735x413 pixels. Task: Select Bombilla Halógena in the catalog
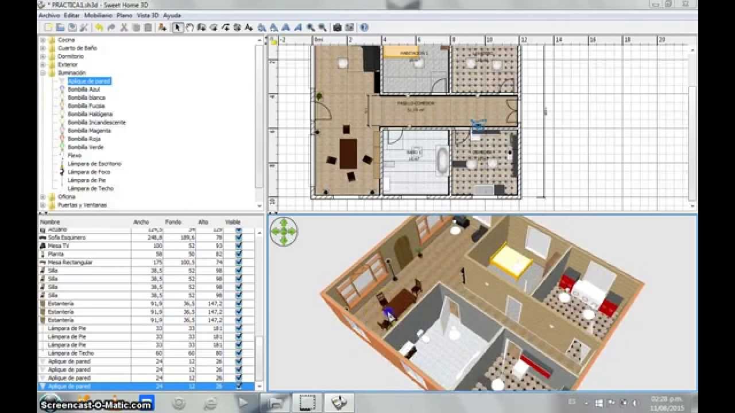[90, 114]
